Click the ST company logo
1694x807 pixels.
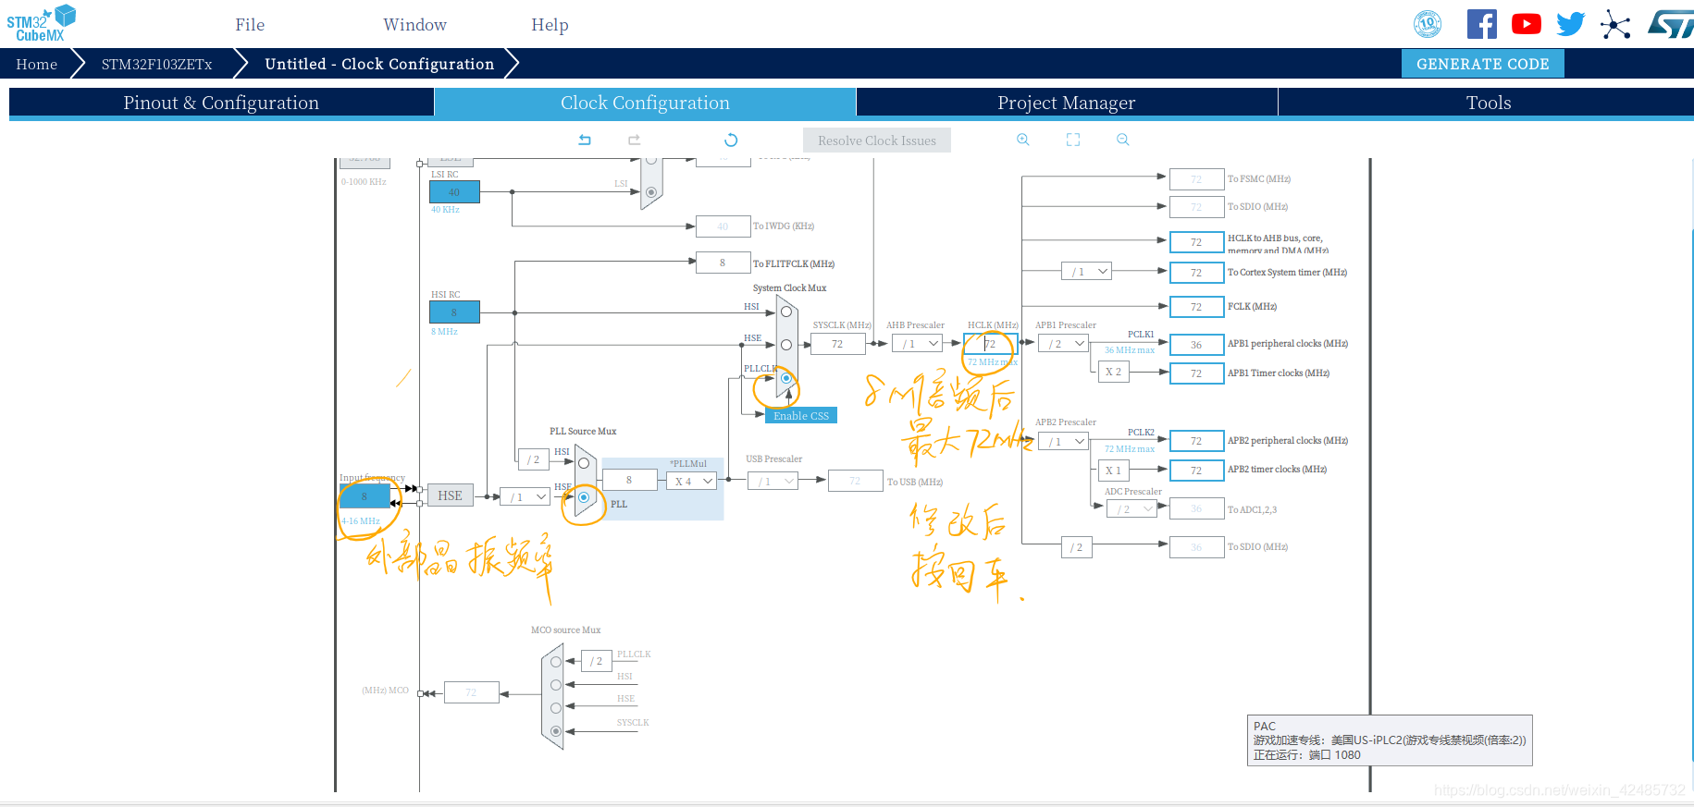(1670, 24)
